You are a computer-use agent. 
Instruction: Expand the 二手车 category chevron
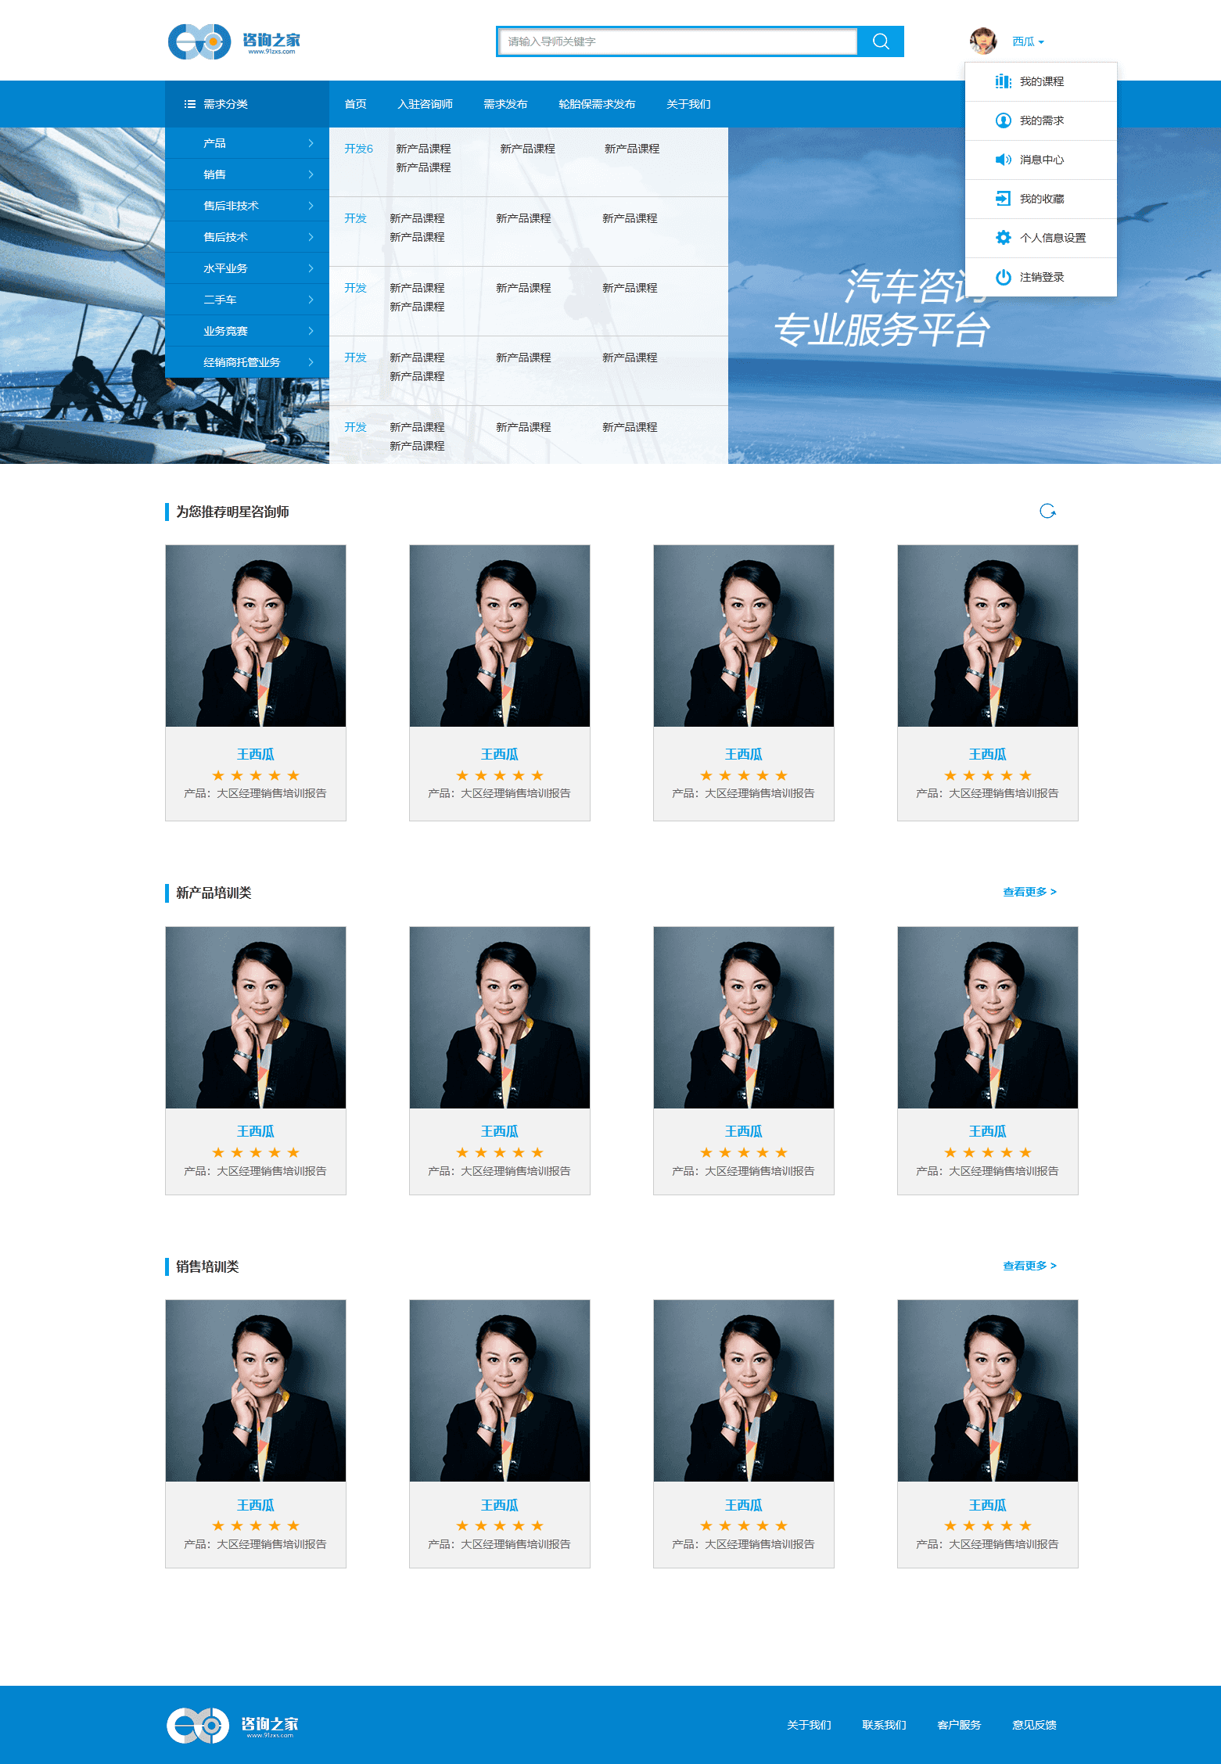311,300
